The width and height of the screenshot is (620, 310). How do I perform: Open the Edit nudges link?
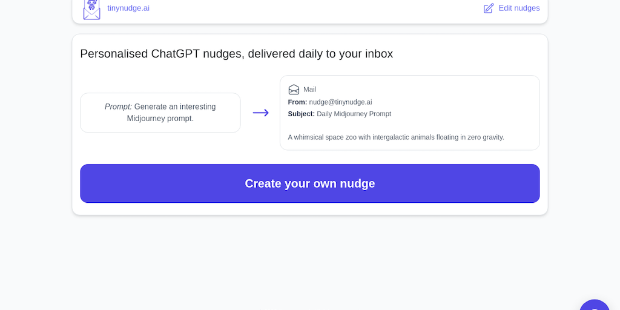click(x=519, y=8)
